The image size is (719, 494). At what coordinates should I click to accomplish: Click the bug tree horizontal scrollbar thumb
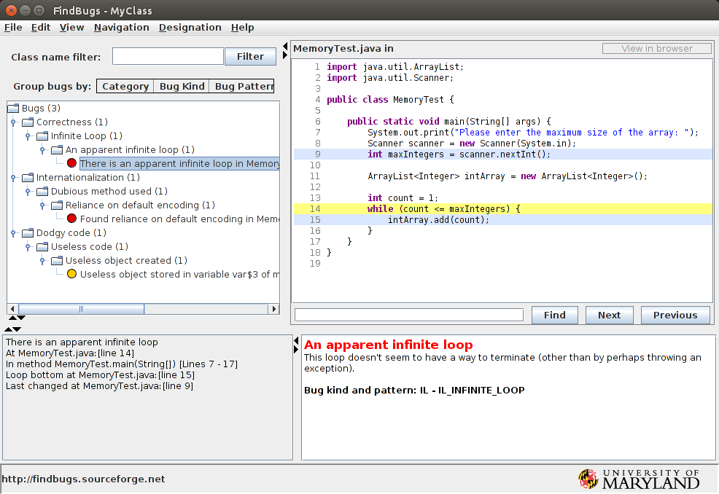point(81,309)
